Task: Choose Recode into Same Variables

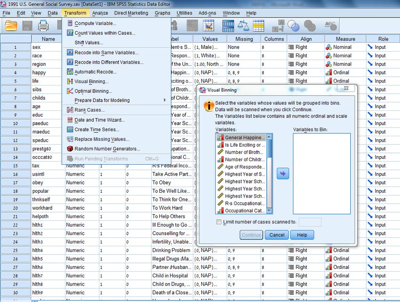Action: point(116,53)
